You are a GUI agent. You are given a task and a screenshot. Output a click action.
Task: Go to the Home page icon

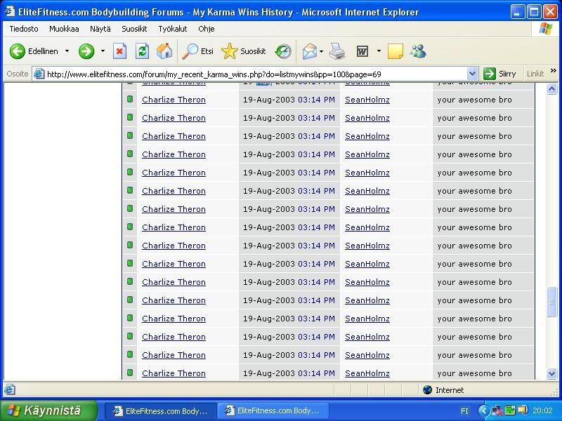tap(164, 51)
